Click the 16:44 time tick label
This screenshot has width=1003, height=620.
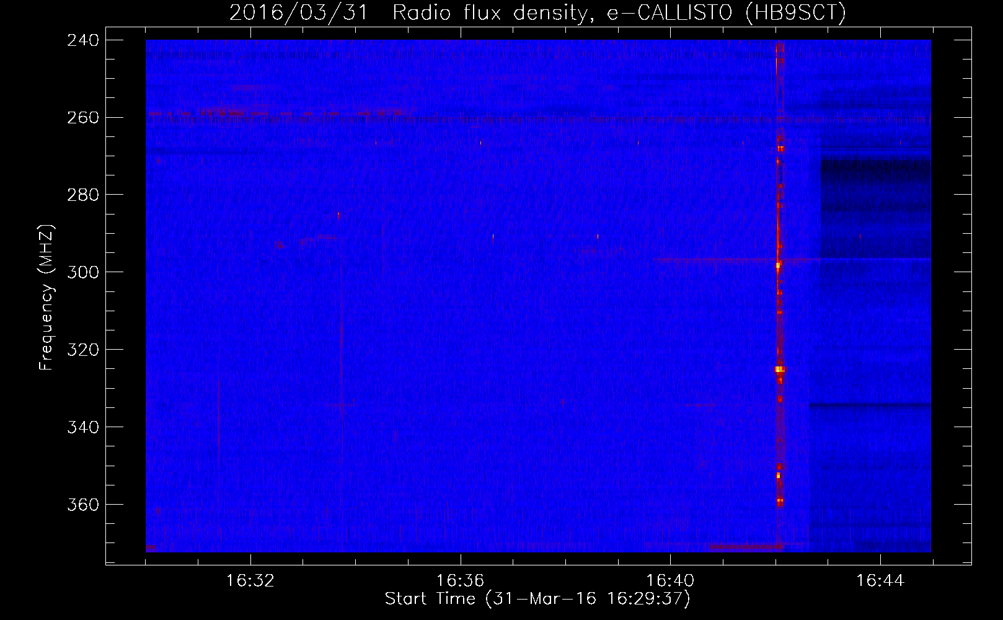pos(880,581)
